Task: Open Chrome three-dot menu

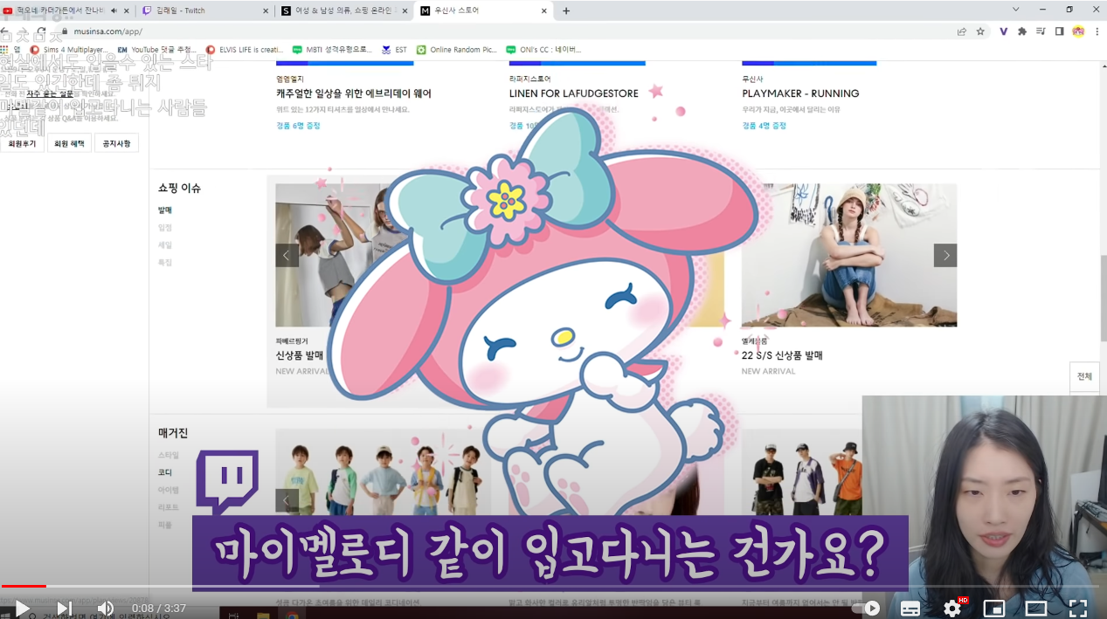Action: click(1097, 31)
